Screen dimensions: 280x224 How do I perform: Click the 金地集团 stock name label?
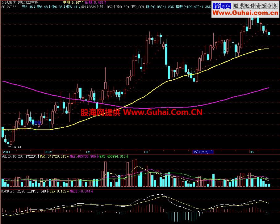tap(9, 2)
